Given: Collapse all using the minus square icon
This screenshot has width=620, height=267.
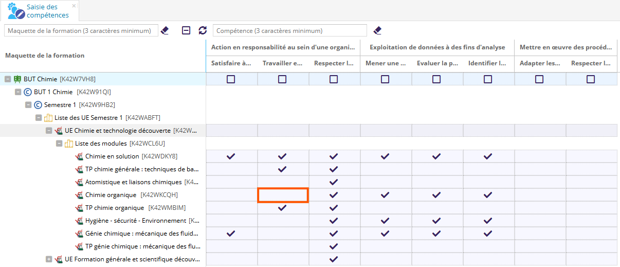Looking at the screenshot, I should 186,31.
